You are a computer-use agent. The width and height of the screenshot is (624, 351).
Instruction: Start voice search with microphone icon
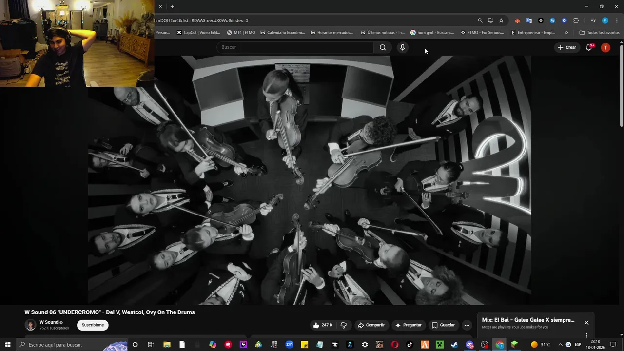(402, 47)
